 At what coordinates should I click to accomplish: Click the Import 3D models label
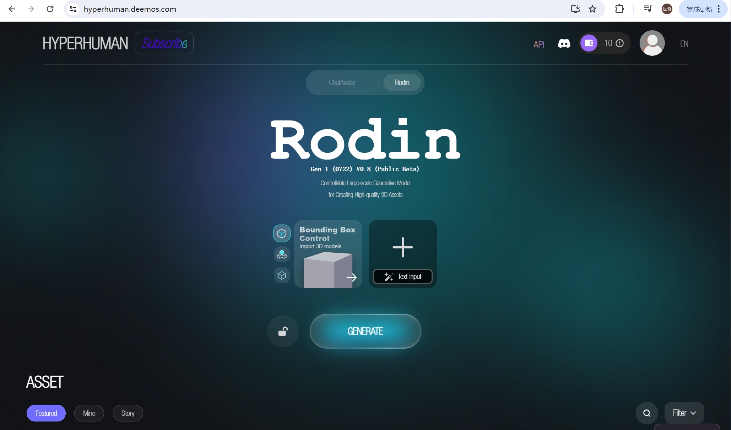click(320, 246)
